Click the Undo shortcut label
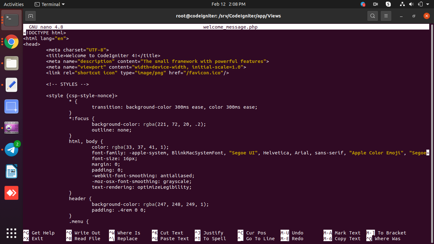 (x=298, y=233)
